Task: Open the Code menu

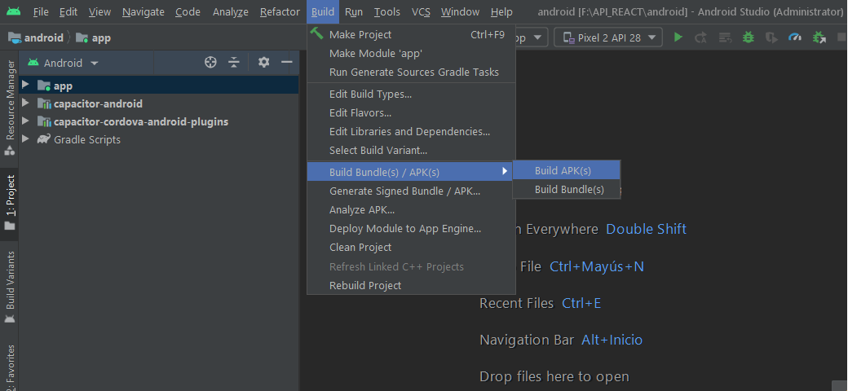Action: [x=188, y=11]
